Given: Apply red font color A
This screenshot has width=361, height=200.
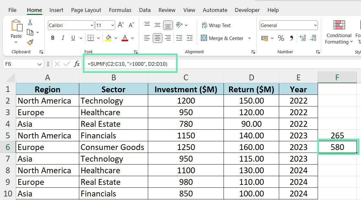Looking at the screenshot, I should tap(125, 38).
